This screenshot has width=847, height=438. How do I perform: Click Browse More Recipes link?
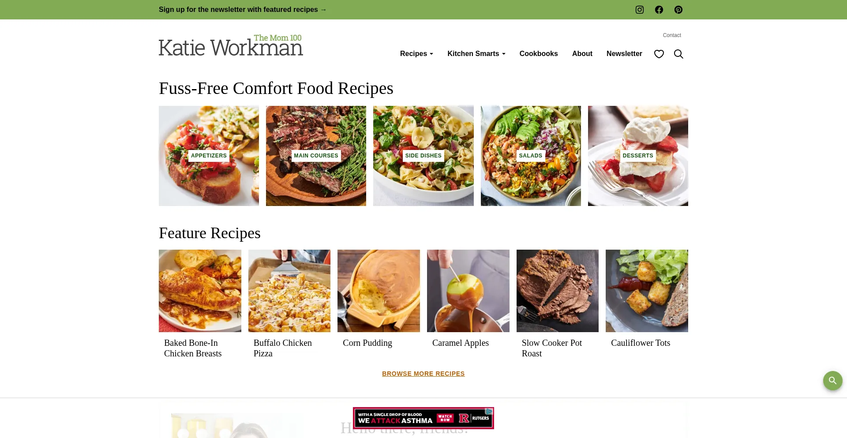click(x=423, y=374)
